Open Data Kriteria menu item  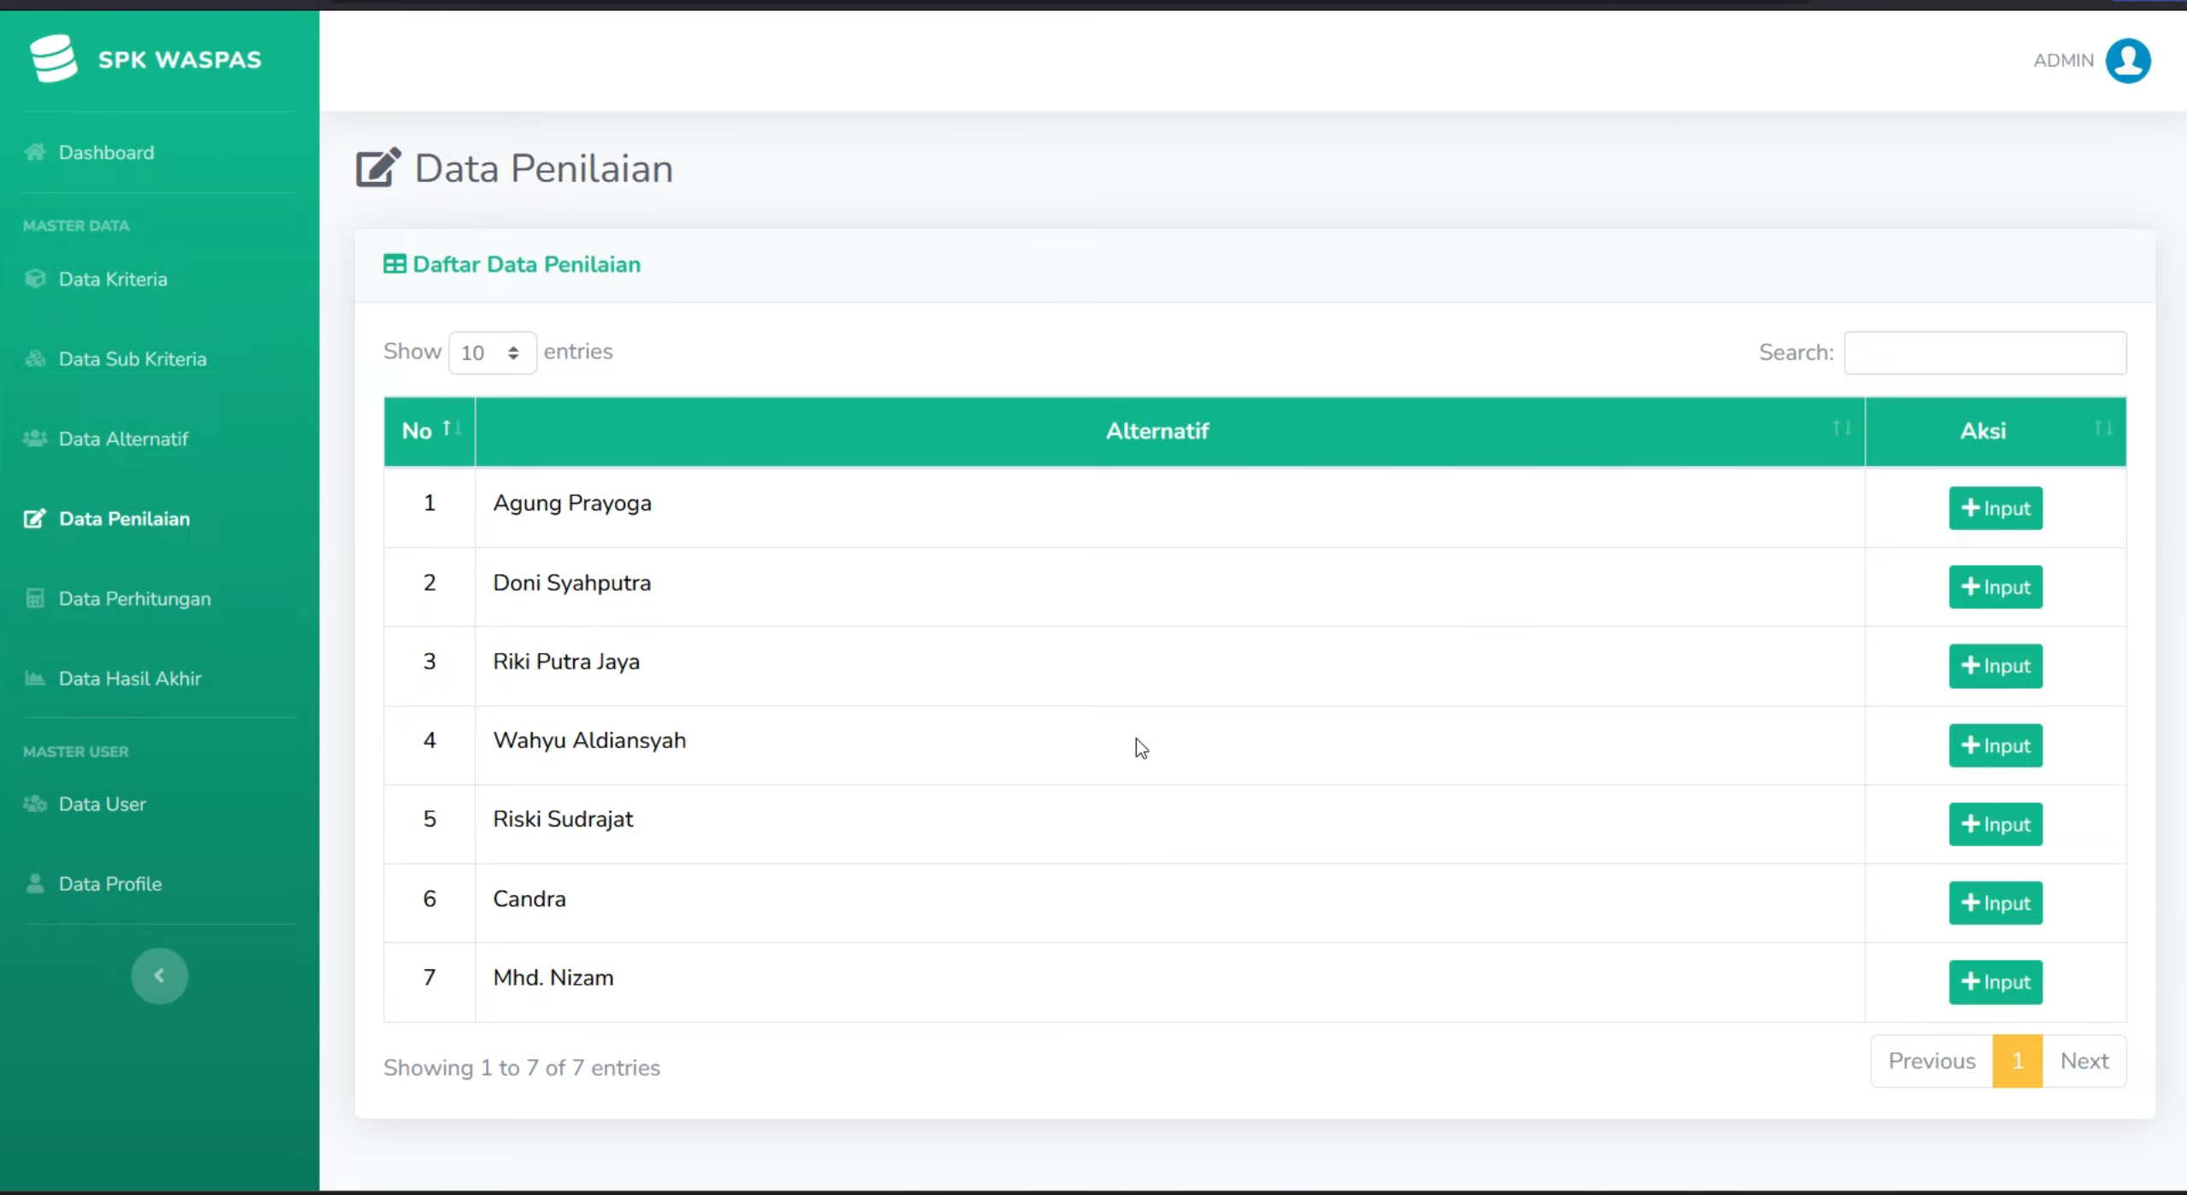[113, 279]
